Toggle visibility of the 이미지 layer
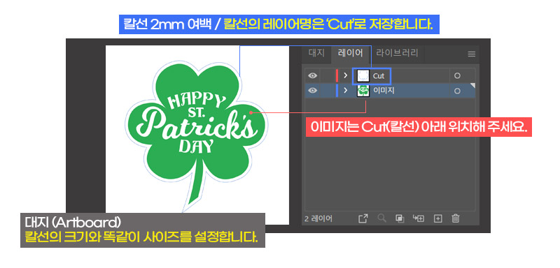The image size is (560, 268). click(312, 91)
